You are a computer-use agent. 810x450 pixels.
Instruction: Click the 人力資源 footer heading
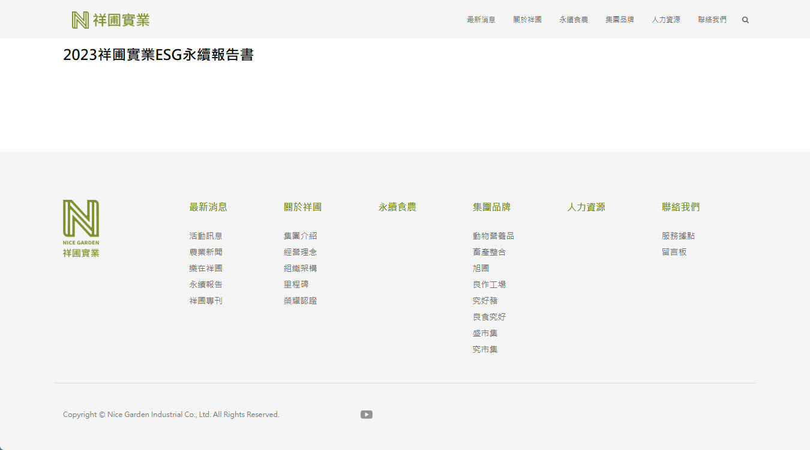point(586,207)
